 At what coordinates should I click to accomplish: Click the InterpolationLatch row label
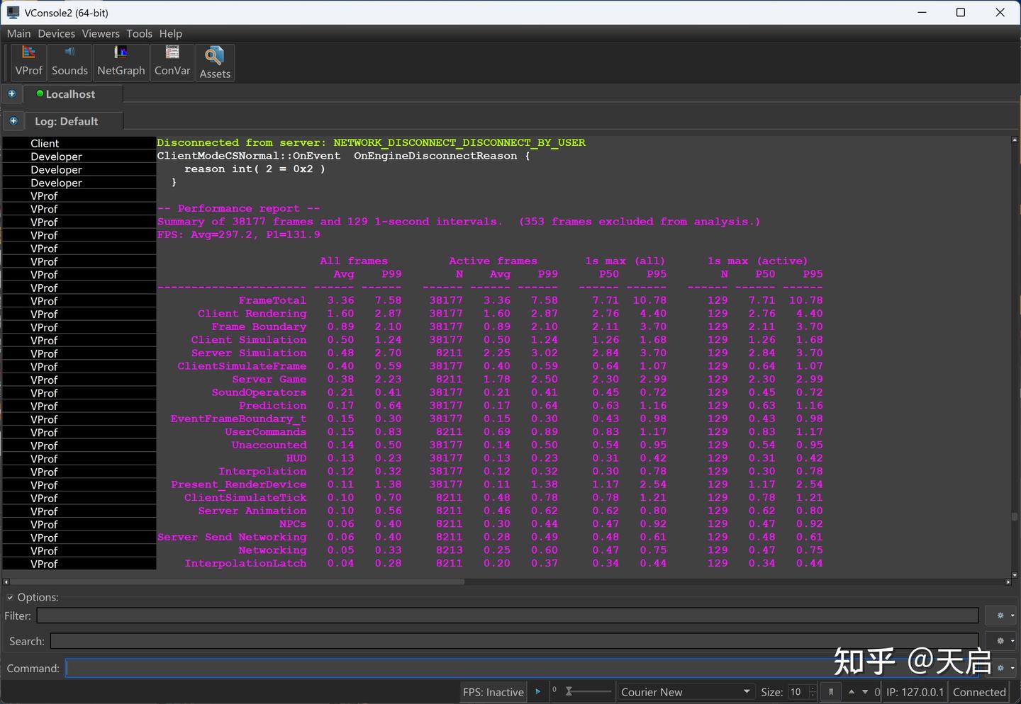point(245,563)
